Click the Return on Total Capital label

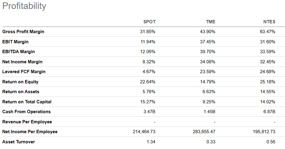point(27,102)
